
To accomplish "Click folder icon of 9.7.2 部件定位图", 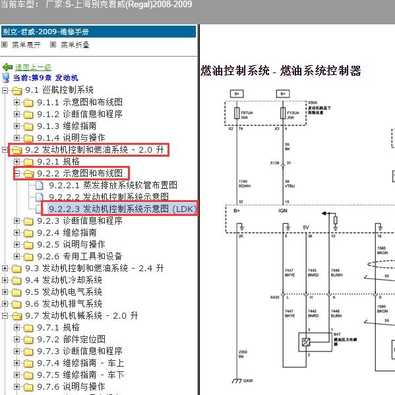I will (28, 340).
